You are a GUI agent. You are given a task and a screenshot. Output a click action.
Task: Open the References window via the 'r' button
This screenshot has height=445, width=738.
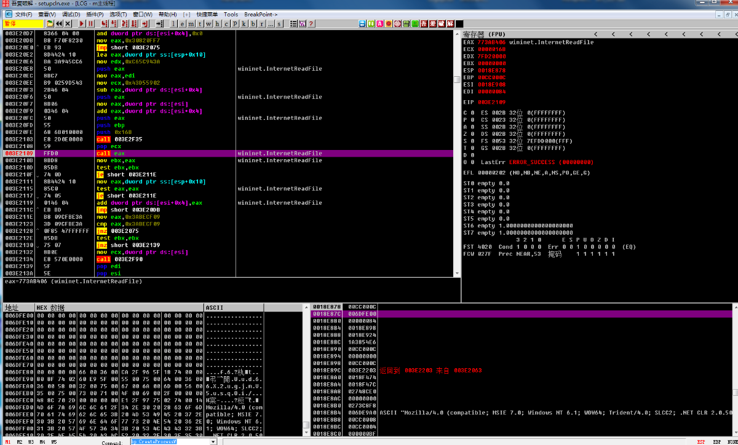click(262, 23)
